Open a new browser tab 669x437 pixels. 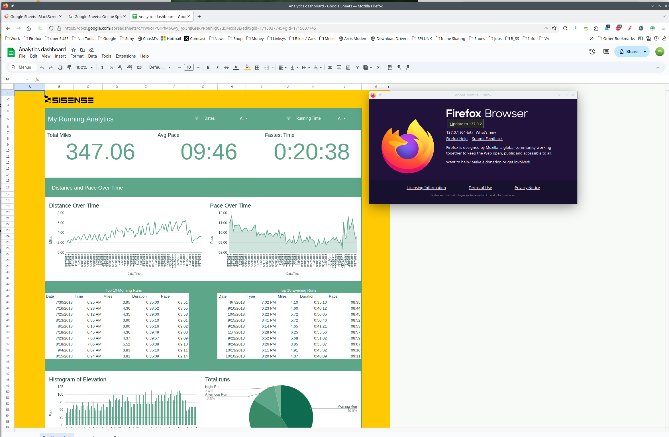coord(199,17)
